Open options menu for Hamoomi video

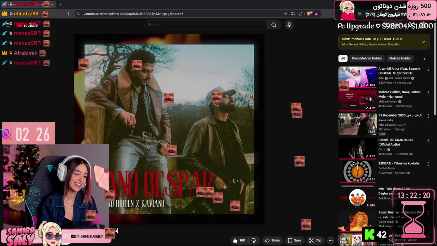pos(428,93)
